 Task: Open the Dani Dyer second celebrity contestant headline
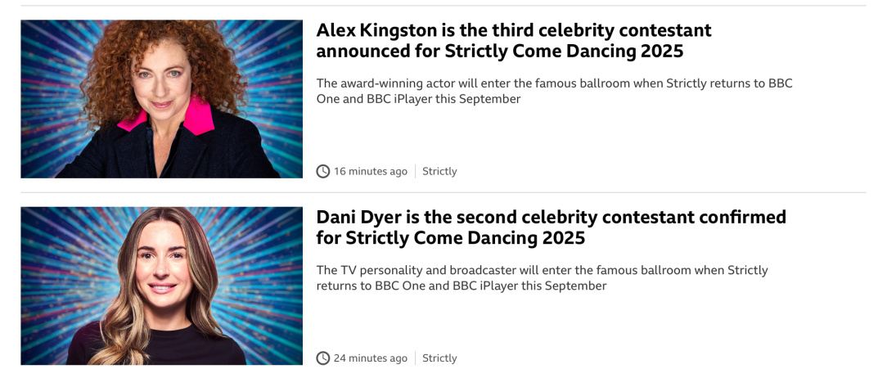[551, 227]
